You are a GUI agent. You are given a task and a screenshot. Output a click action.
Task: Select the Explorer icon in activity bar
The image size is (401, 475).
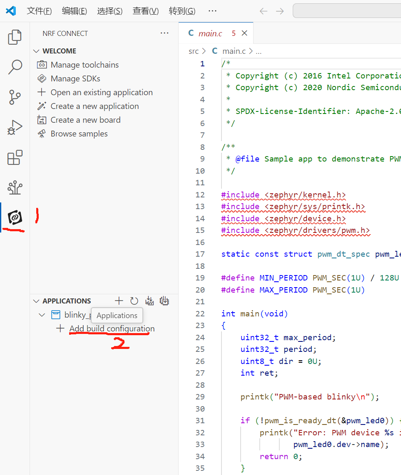pos(15,37)
